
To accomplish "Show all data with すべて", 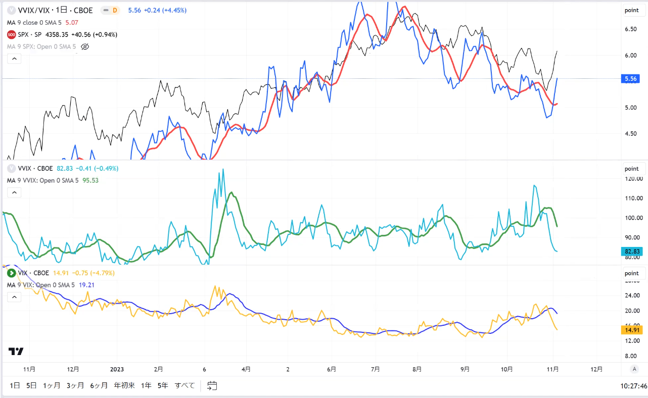I will coord(184,385).
